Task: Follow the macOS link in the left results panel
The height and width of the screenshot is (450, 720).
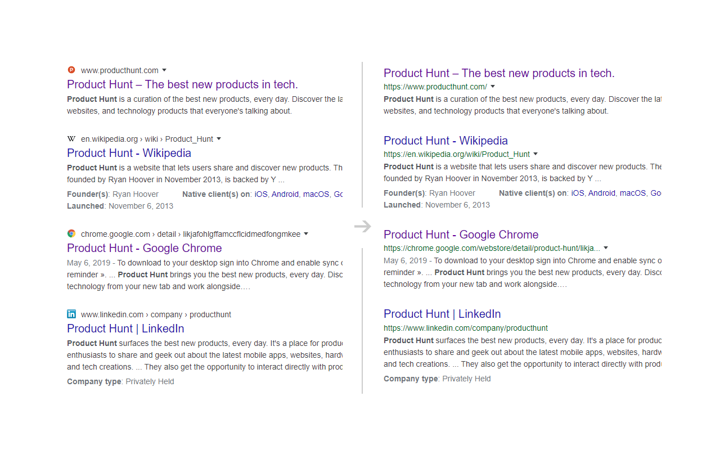Action: tap(316, 194)
